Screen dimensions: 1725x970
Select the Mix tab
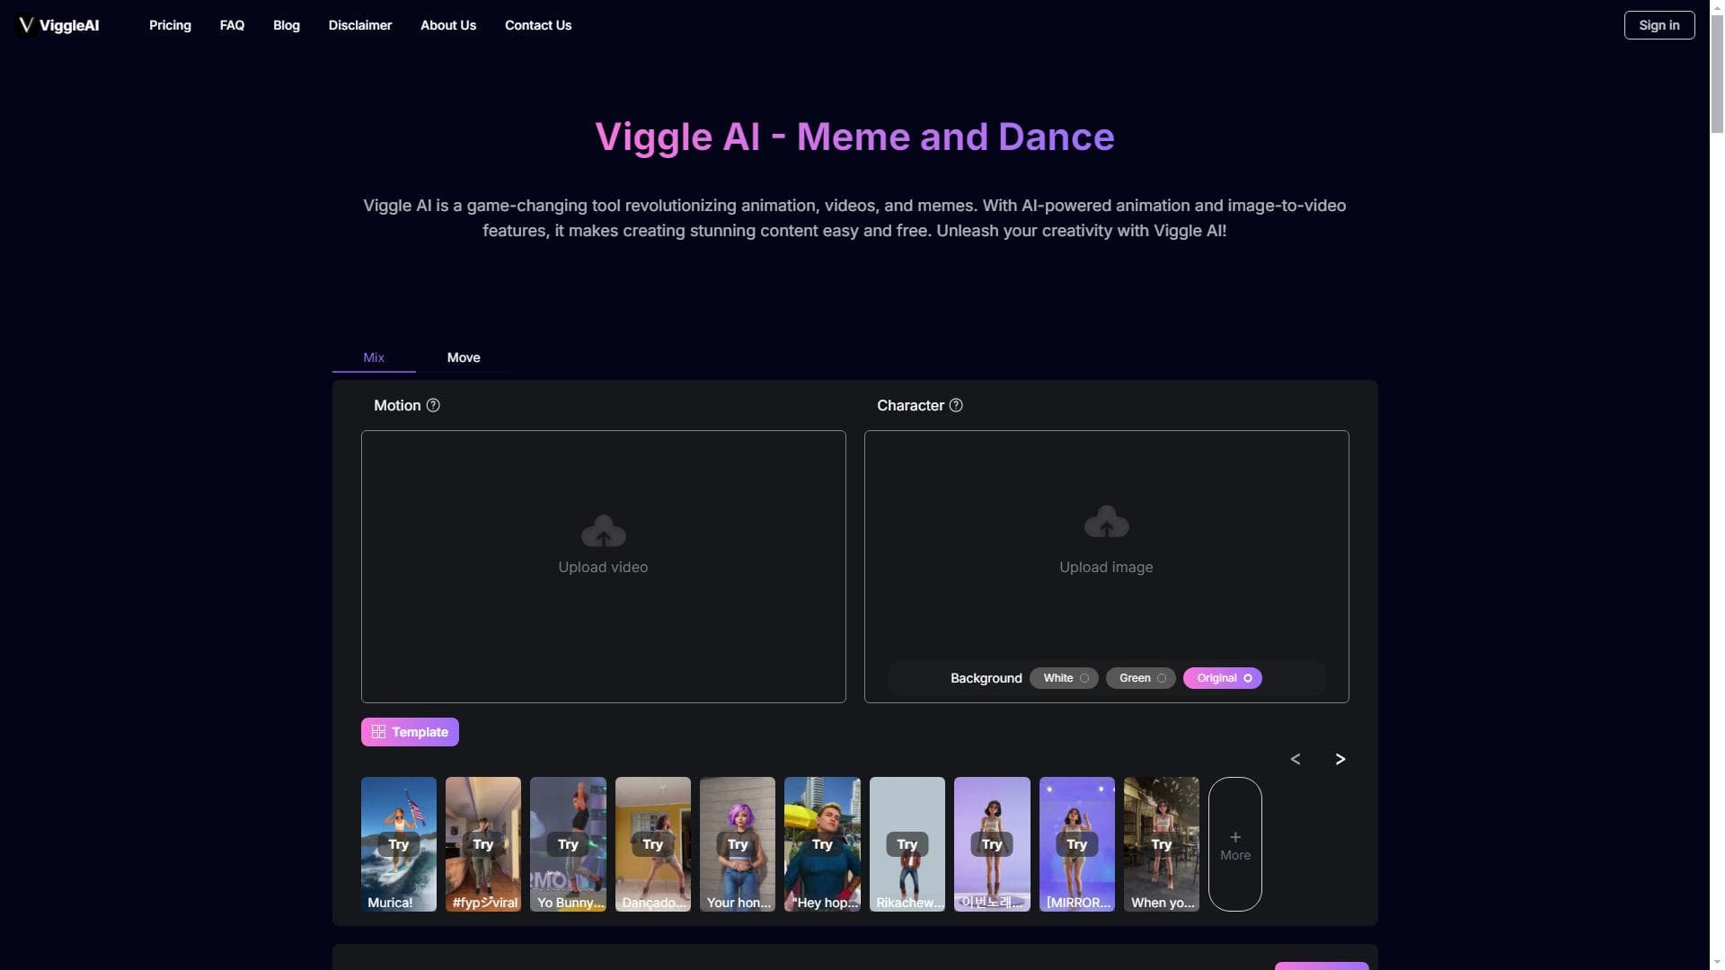pyautogui.click(x=374, y=357)
